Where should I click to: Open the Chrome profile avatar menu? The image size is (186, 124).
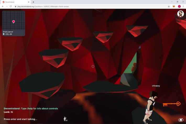pyautogui.click(x=179, y=6)
